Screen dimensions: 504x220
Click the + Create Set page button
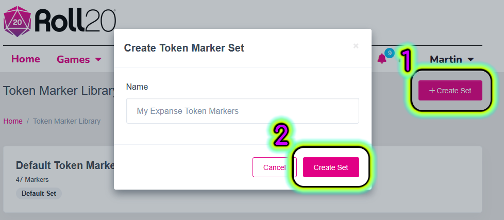pyautogui.click(x=450, y=91)
